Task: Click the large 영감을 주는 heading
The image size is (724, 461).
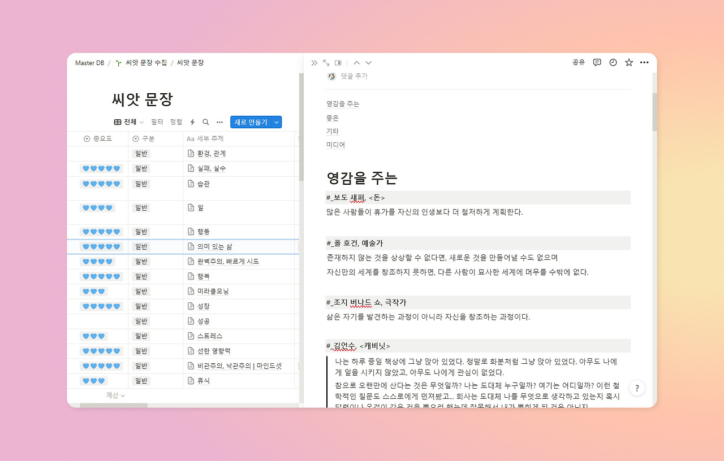Action: pyautogui.click(x=362, y=178)
